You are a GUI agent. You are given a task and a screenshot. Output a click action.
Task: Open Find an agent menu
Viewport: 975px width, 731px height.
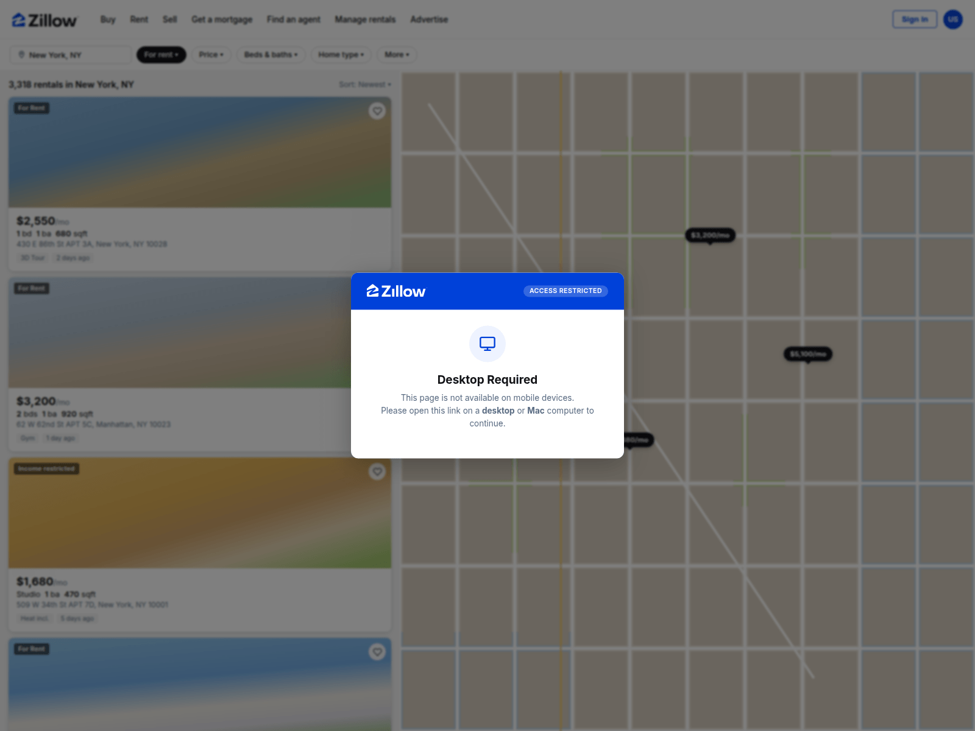coord(294,19)
